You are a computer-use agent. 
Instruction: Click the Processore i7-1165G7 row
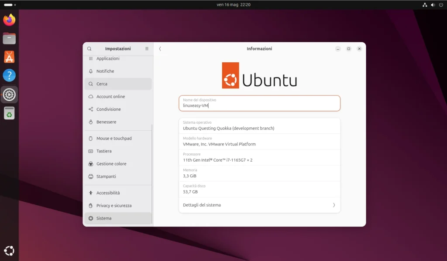[259, 157]
